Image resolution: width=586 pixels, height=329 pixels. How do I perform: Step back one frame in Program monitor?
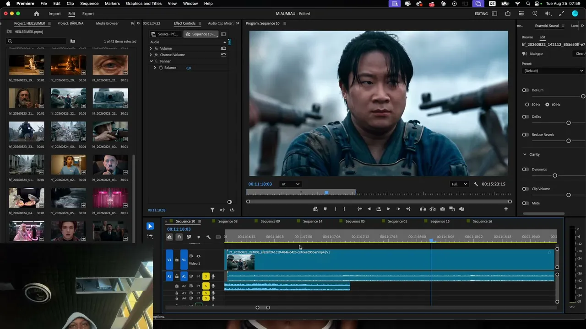click(x=369, y=209)
